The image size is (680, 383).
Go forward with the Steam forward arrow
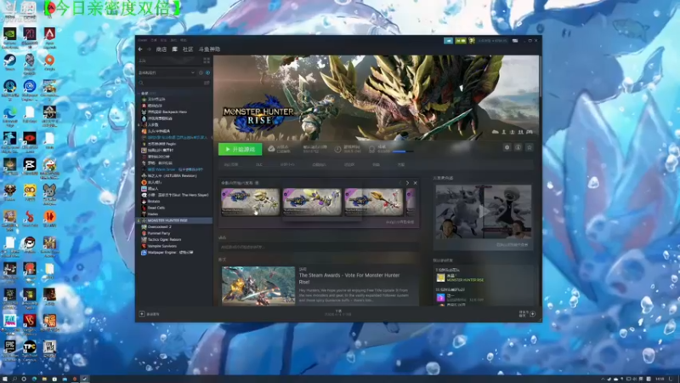pos(149,49)
